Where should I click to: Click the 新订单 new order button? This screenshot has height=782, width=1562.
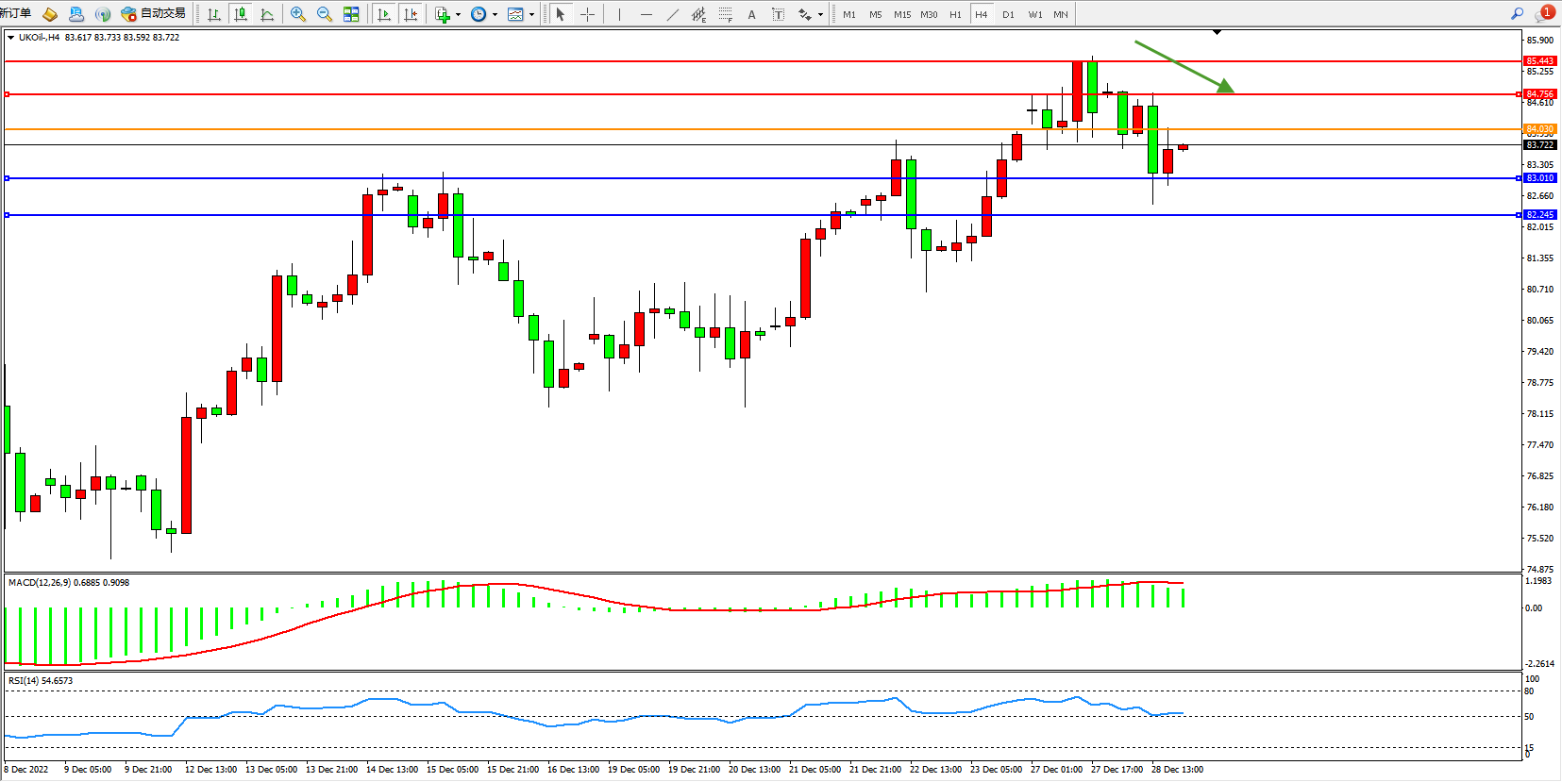(x=16, y=13)
